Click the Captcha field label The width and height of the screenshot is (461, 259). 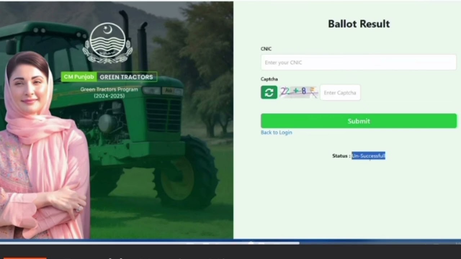(x=269, y=79)
